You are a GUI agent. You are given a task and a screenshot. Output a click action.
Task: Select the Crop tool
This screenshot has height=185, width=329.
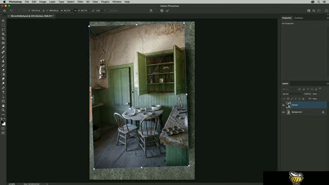click(3, 39)
